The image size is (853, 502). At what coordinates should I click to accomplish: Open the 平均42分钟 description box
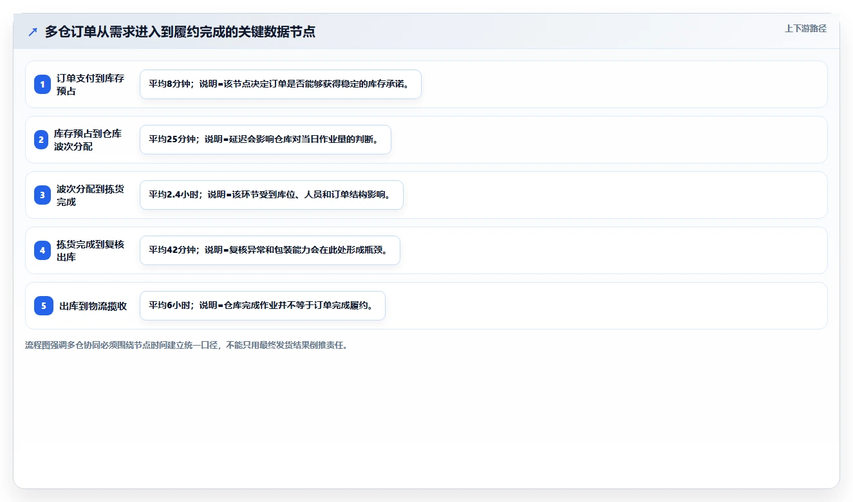coord(270,250)
